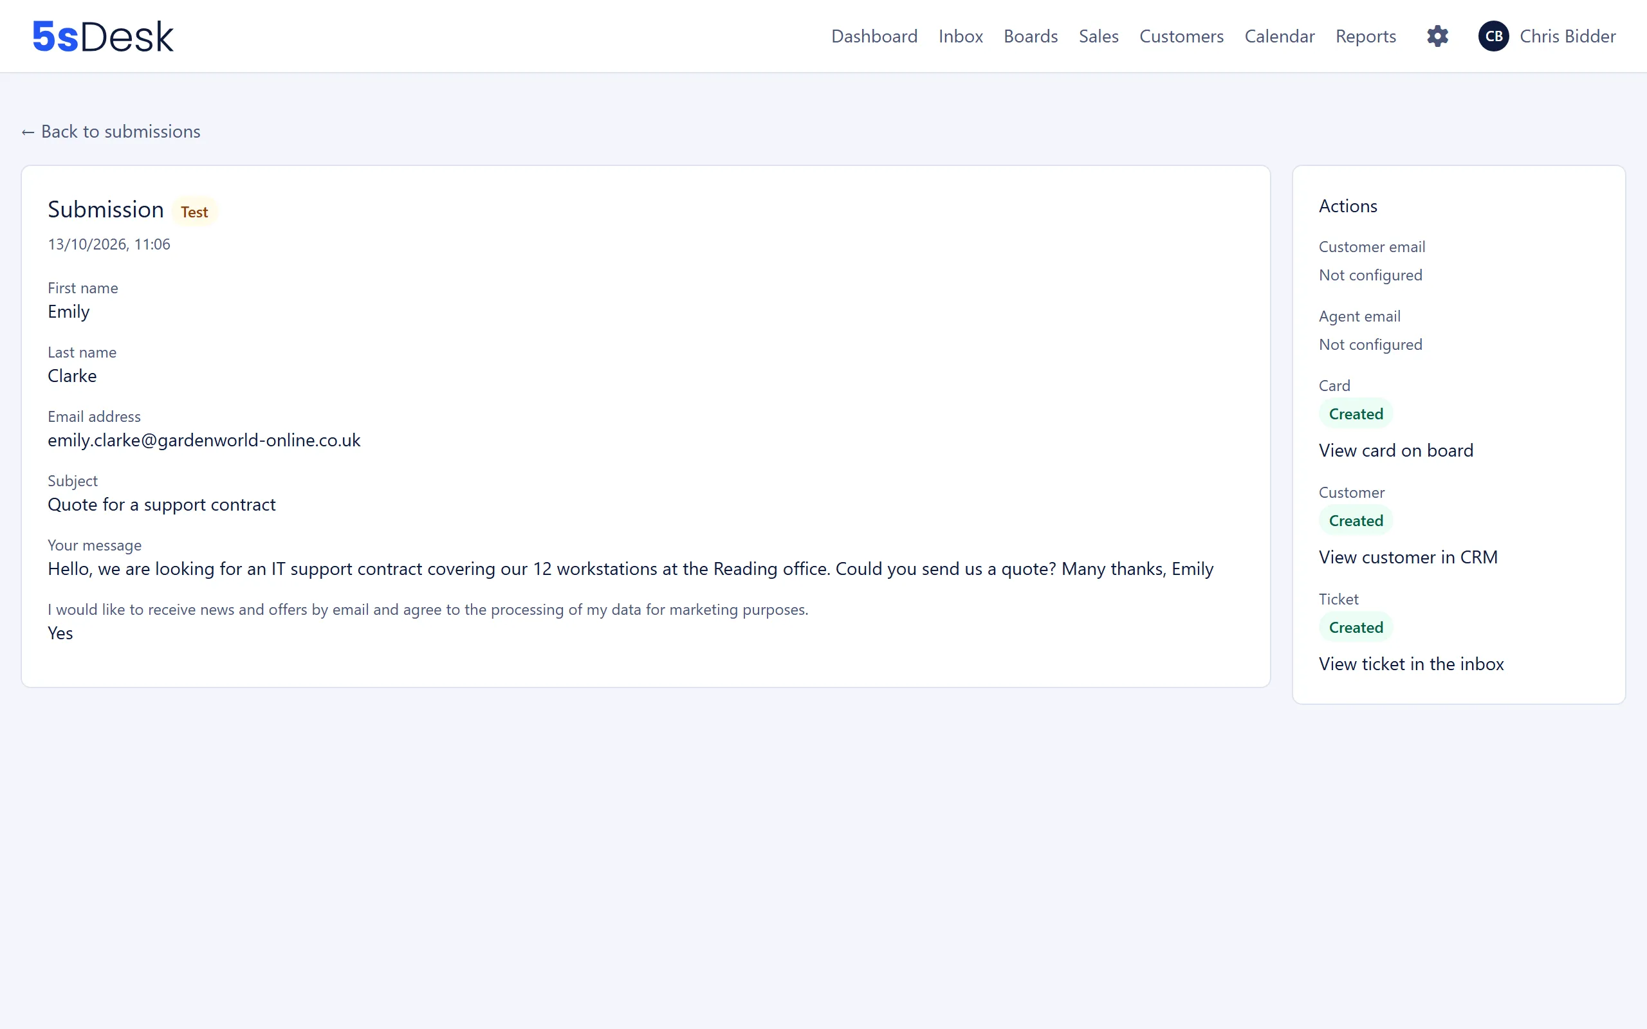
Task: Open the settings gear icon
Action: coord(1437,36)
